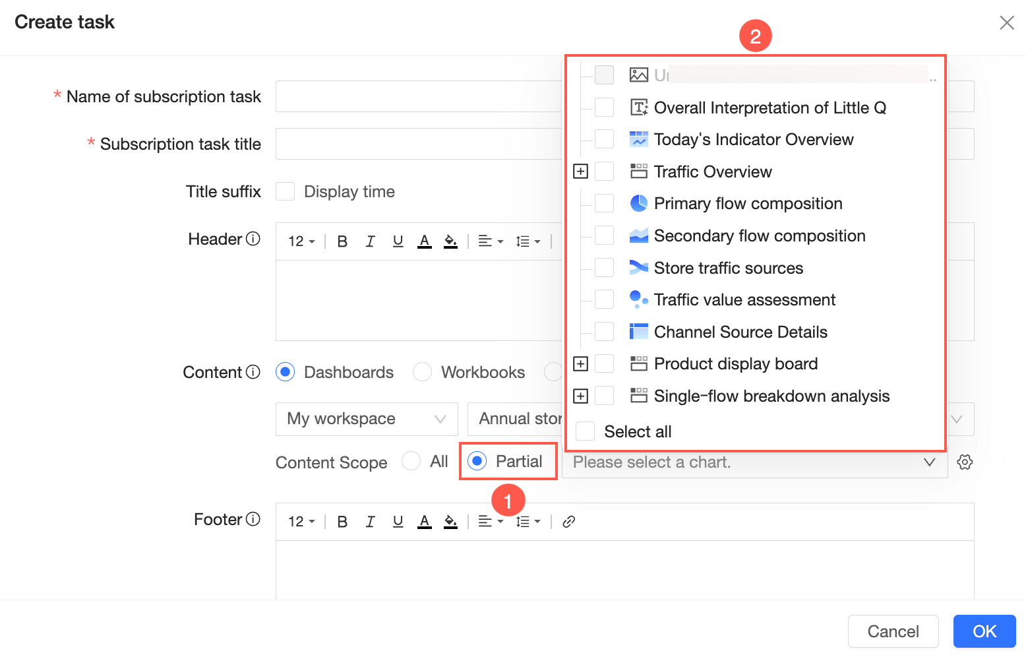The image size is (1026, 657).
Task: Click the Product display board icon
Action: [x=638, y=363]
